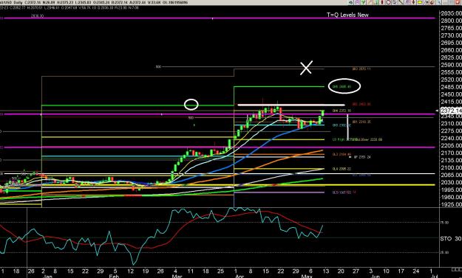This screenshot has width=462, height=278.
Task: Click the blue magnifier zoom icon
Action: pos(439,2)
